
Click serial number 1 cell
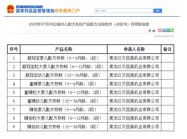[x=14, y=58]
